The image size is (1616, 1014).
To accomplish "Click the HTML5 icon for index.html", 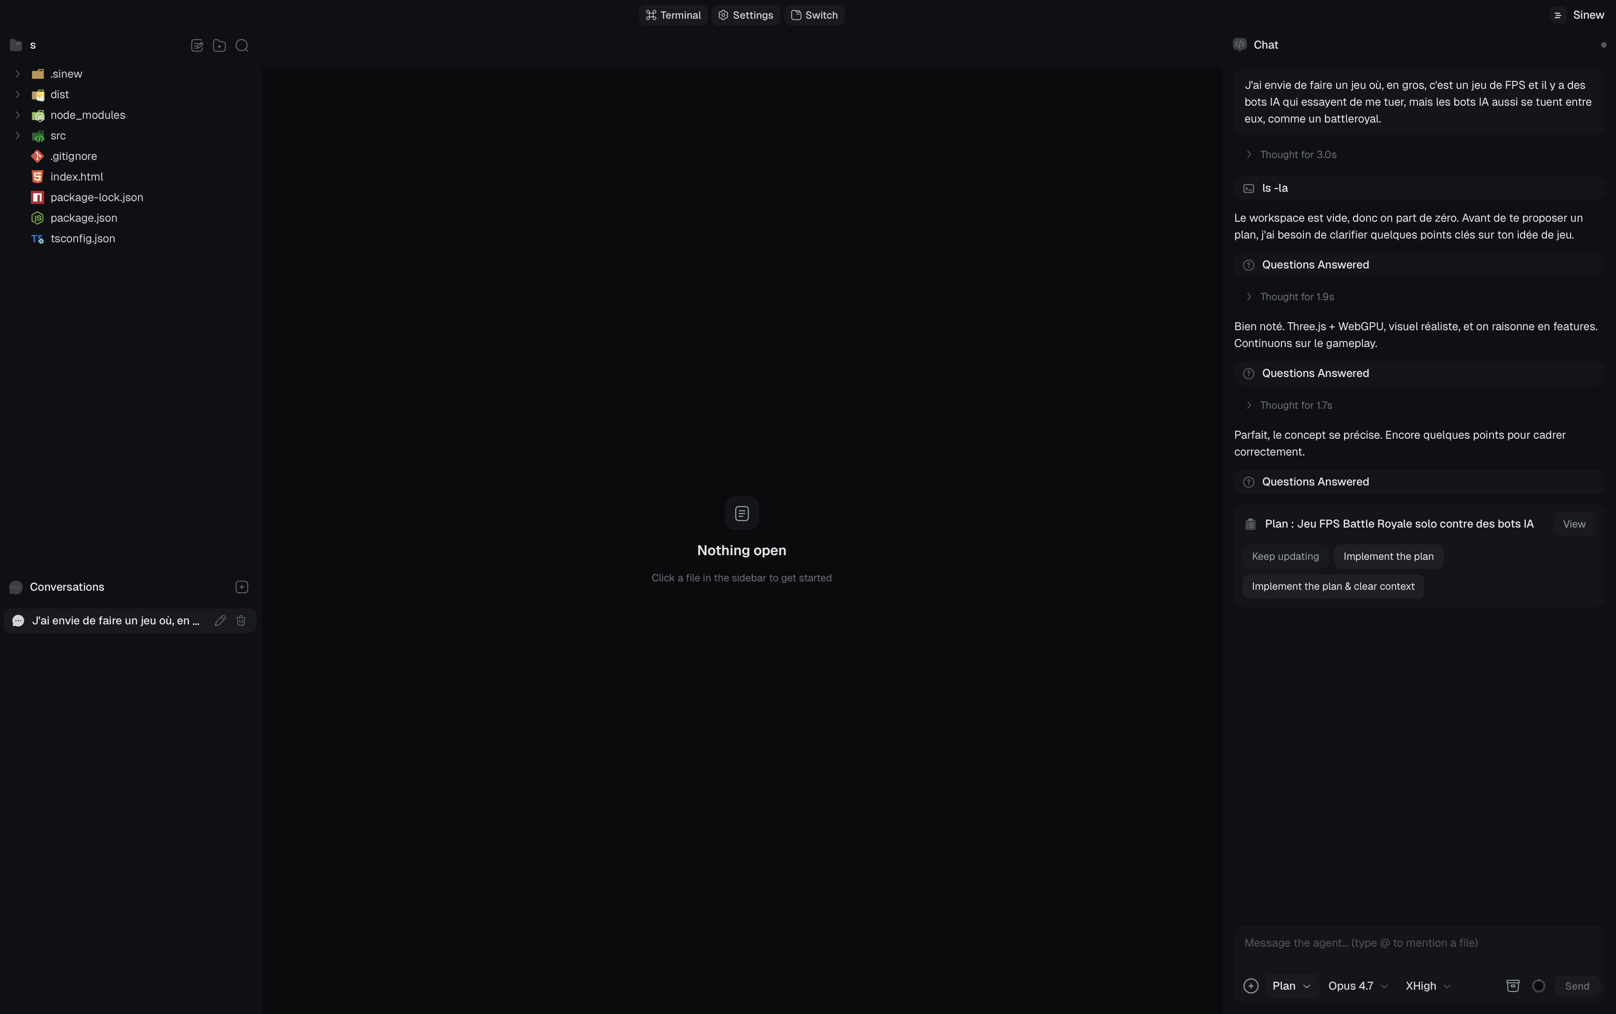I will 37,177.
